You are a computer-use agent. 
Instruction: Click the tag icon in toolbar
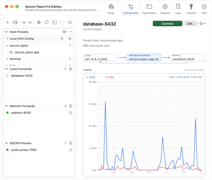(x=47, y=22)
